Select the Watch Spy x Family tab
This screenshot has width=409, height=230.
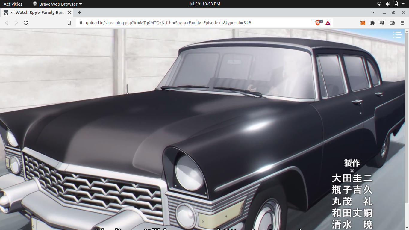point(37,13)
